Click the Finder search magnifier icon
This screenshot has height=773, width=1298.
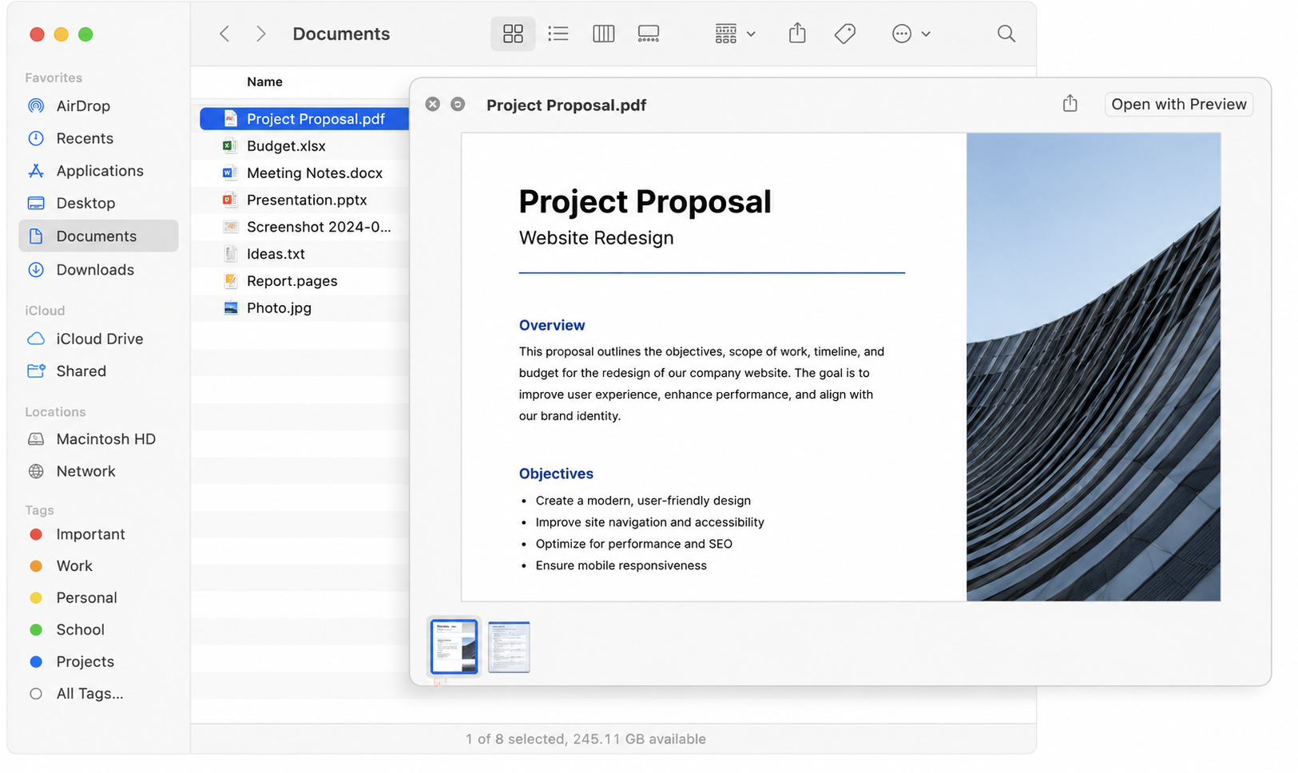coord(1006,34)
